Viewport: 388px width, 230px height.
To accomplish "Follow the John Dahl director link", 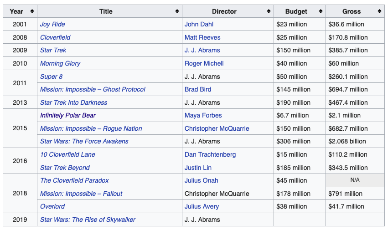I will (x=199, y=24).
